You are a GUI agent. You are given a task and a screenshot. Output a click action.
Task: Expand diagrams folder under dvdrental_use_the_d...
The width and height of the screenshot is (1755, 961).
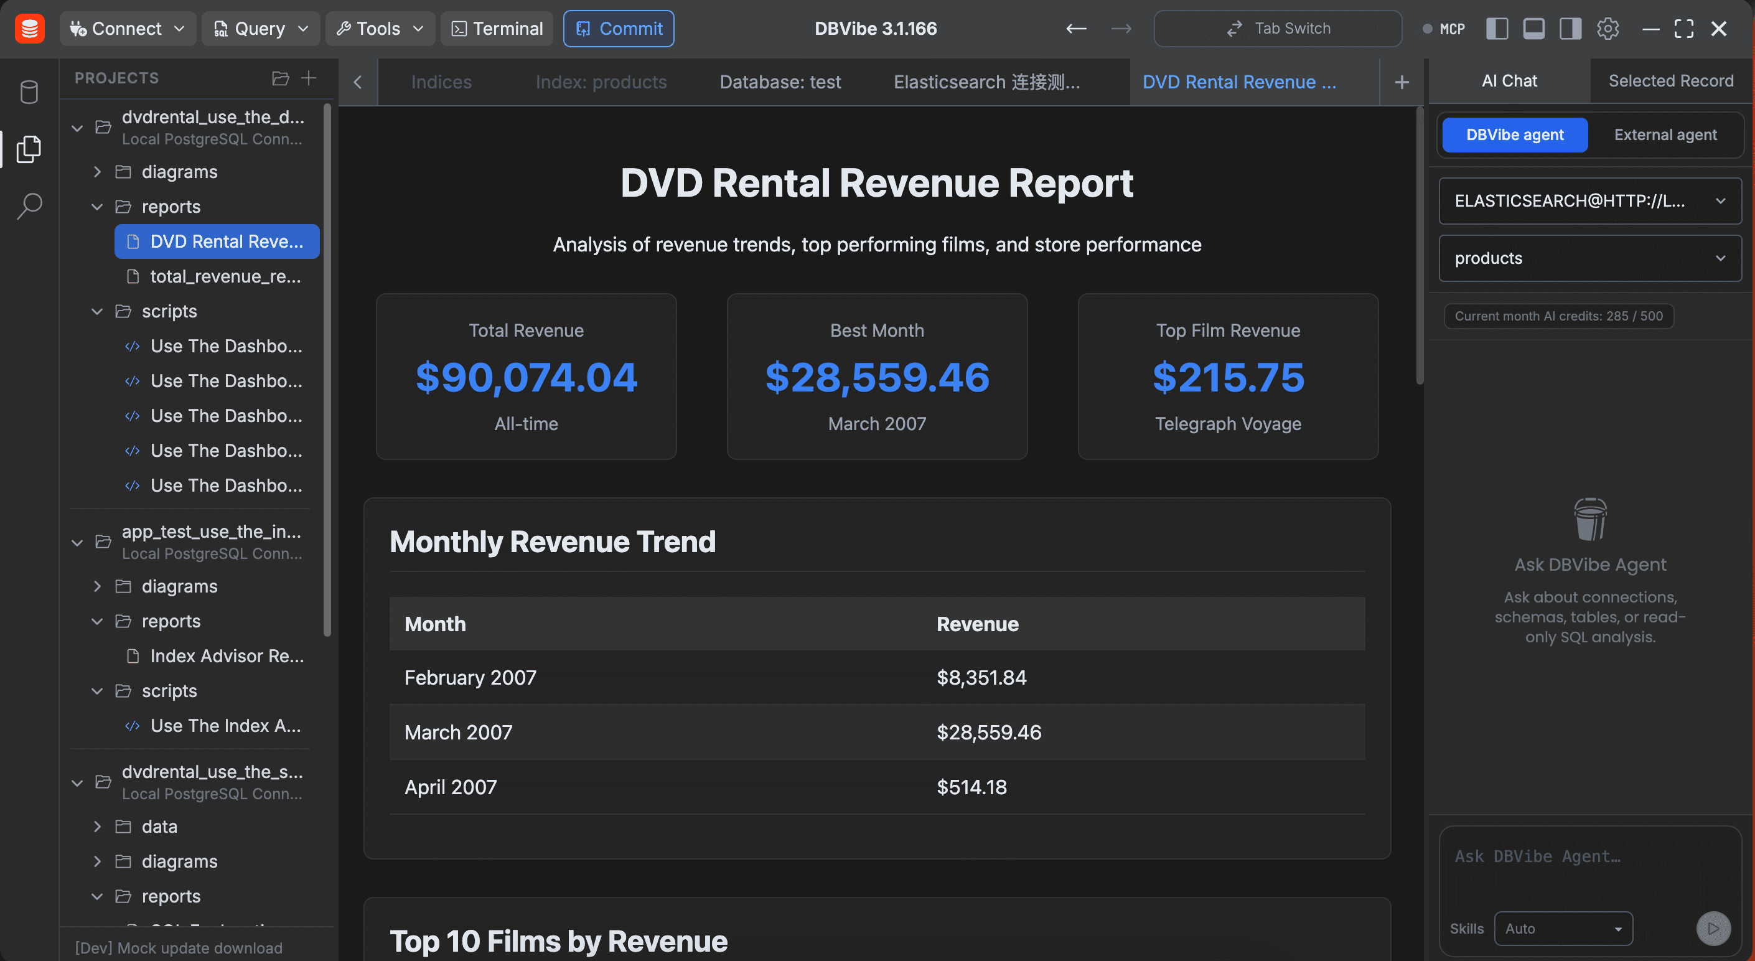(x=98, y=172)
